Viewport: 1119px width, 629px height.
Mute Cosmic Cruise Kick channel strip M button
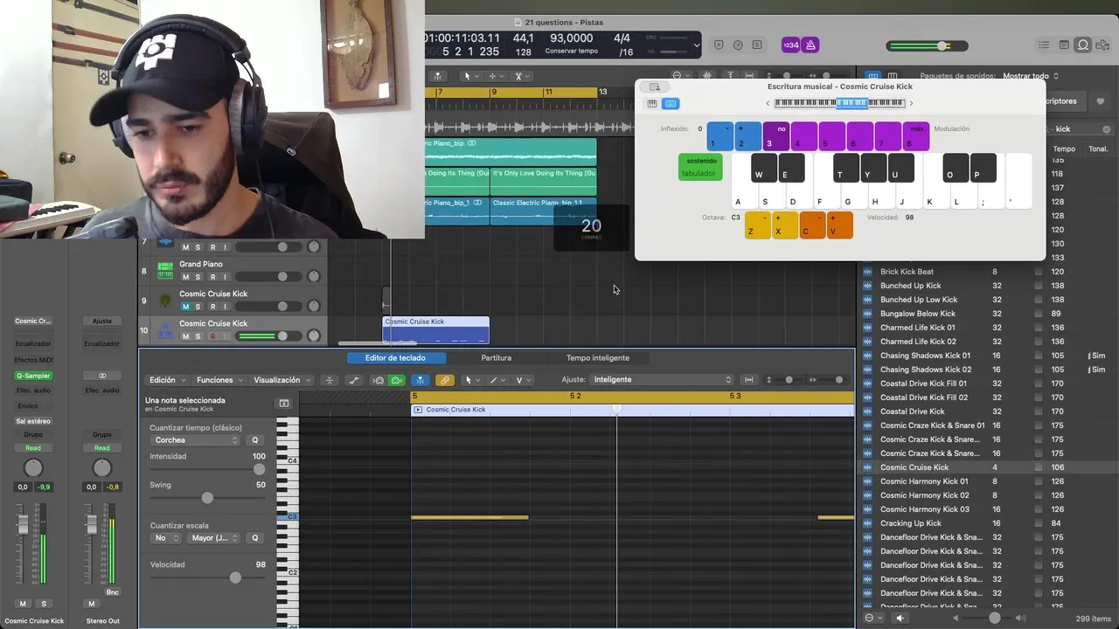23,604
